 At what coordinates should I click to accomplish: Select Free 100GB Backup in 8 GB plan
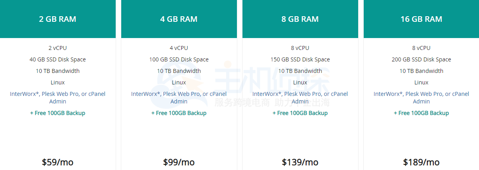[300, 113]
